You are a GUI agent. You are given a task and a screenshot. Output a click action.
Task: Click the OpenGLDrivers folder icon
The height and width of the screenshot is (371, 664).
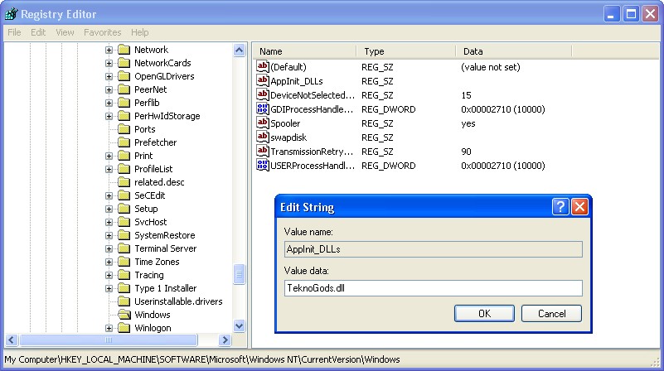click(x=124, y=76)
